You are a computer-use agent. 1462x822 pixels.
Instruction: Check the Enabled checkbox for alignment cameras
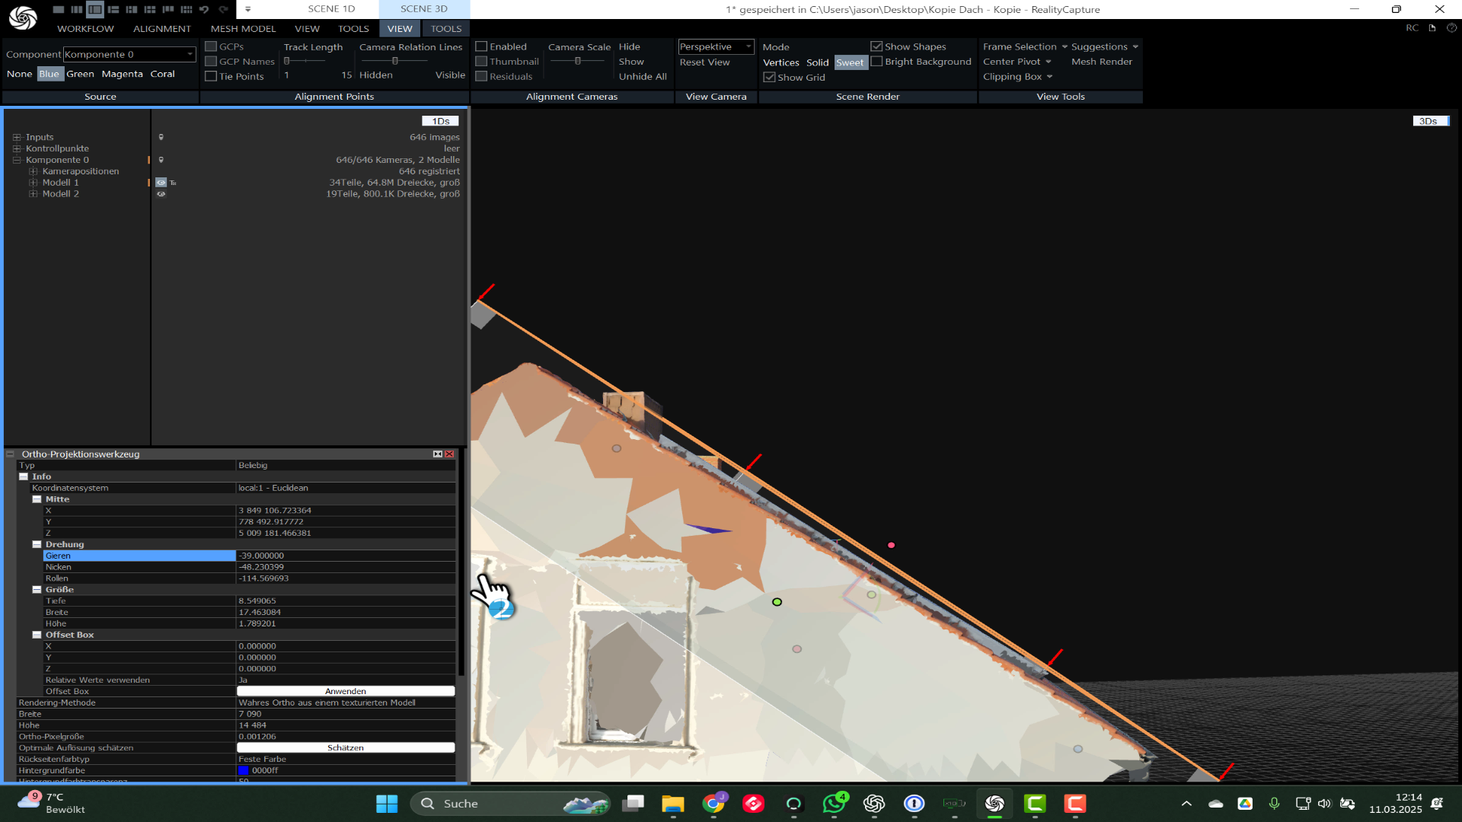point(481,46)
